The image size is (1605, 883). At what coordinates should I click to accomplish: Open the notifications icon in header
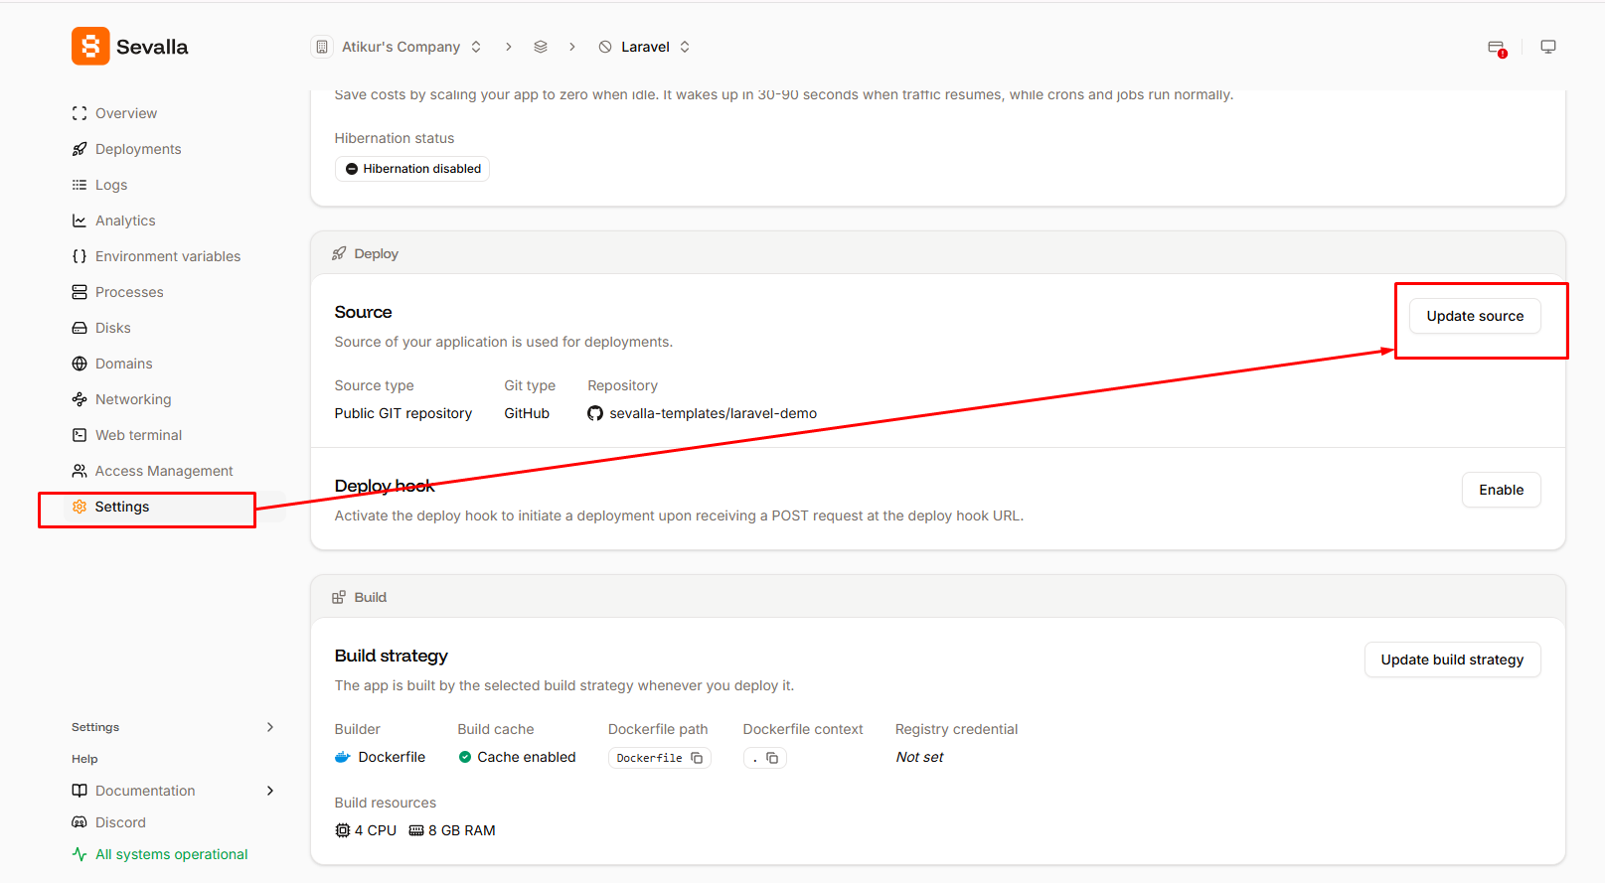click(x=1496, y=48)
